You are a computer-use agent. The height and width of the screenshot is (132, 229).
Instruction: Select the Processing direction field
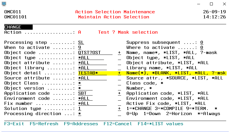(80, 114)
